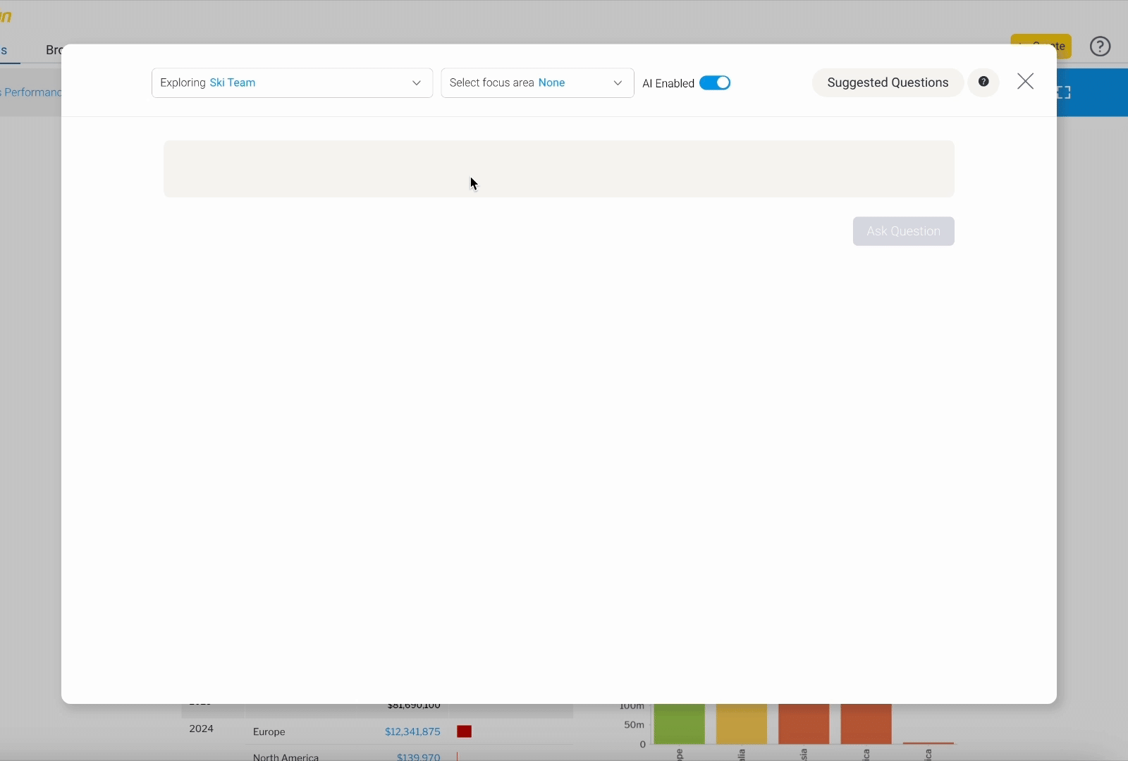Image resolution: width=1128 pixels, height=761 pixels.
Task: Open the Performance link in the sidebar
Action: pos(31,92)
